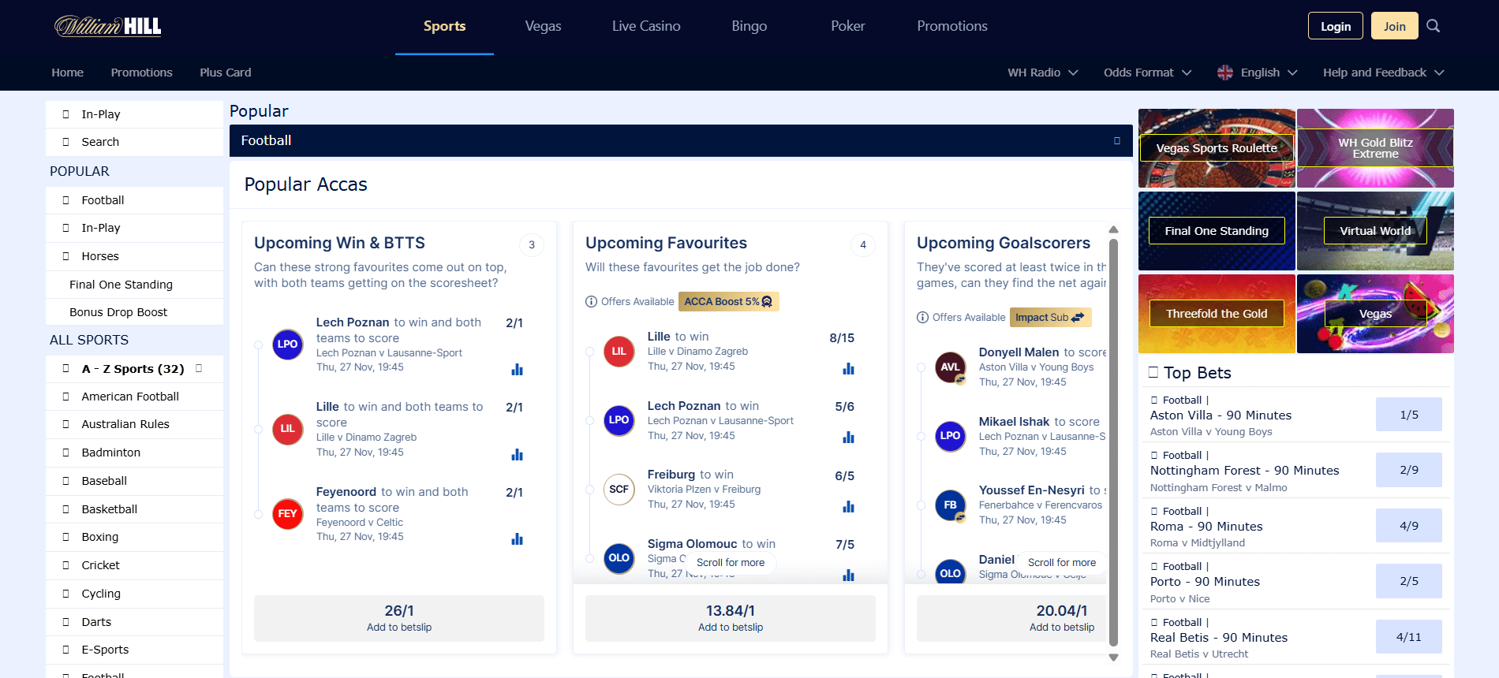Click the scrollbar down arrow
The width and height of the screenshot is (1499, 678).
tap(1114, 658)
